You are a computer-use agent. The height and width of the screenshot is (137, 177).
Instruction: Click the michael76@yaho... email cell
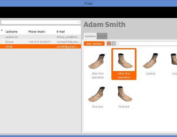pyautogui.click(x=68, y=42)
